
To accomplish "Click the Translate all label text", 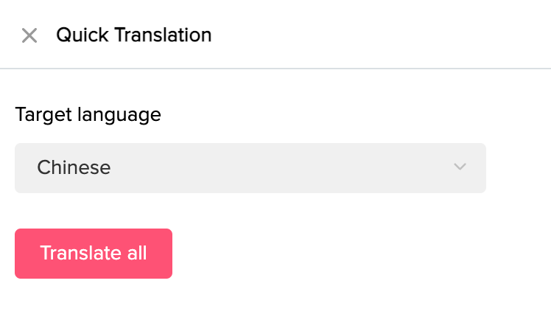I will [94, 254].
